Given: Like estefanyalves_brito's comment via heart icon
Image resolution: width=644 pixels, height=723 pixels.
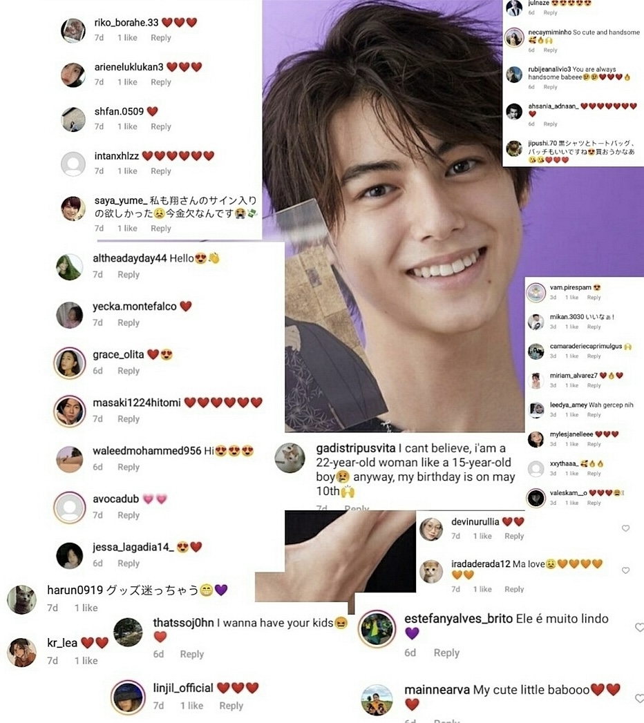Looking at the screenshot, I should click(x=639, y=627).
